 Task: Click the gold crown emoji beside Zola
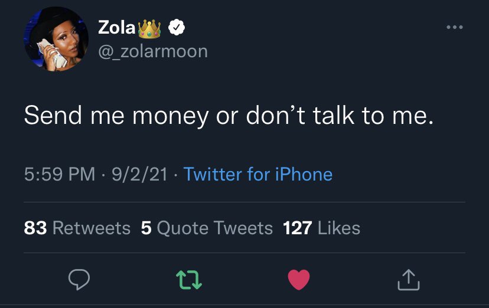(149, 29)
